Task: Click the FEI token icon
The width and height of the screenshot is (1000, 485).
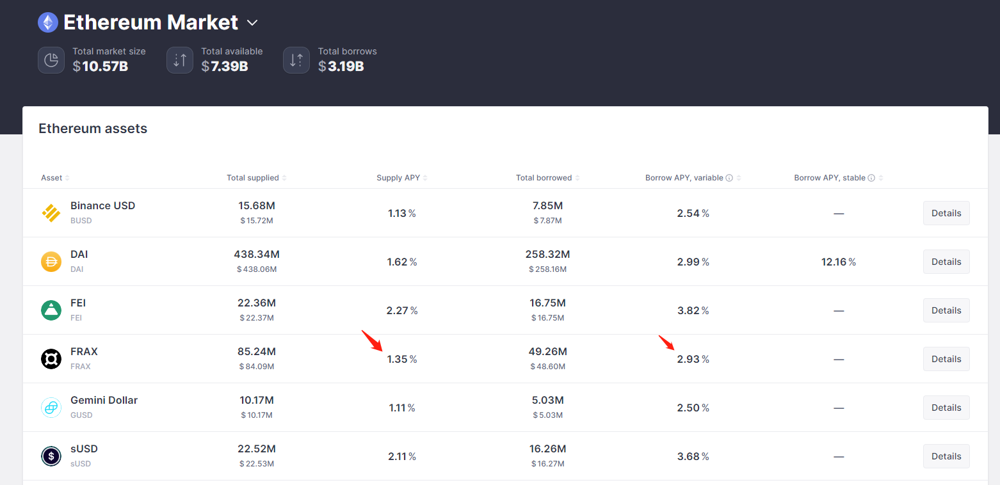Action: (x=51, y=310)
